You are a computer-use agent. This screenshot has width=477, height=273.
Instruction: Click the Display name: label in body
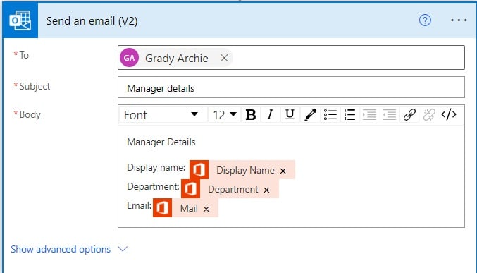point(156,168)
